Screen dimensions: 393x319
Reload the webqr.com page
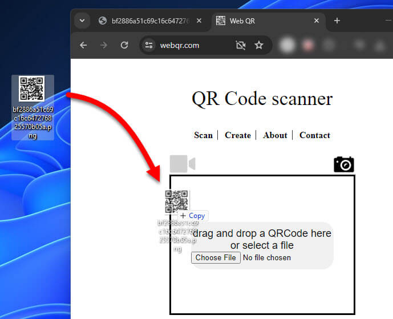pos(124,46)
